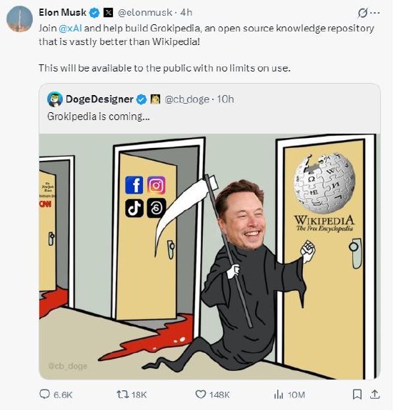Click Elon Musk's blue verified badge
The height and width of the screenshot is (411, 393).
[x=94, y=13]
